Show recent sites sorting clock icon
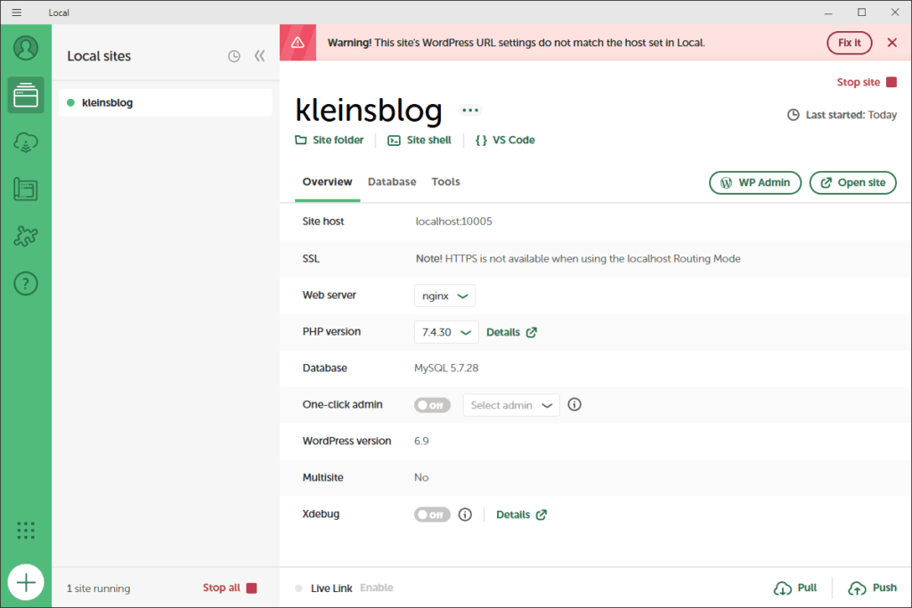This screenshot has width=912, height=608. (233, 56)
